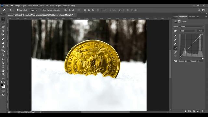Click the Curves Input value field
The height and width of the screenshot is (117, 208).
click(x=187, y=61)
